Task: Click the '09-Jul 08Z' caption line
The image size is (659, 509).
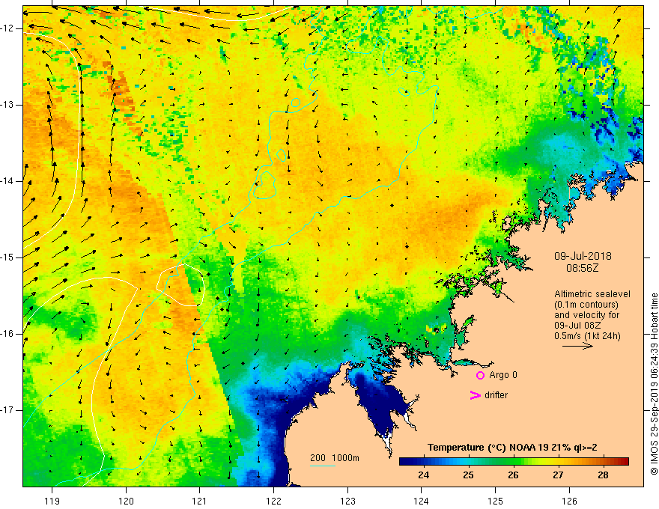Action: point(577,326)
